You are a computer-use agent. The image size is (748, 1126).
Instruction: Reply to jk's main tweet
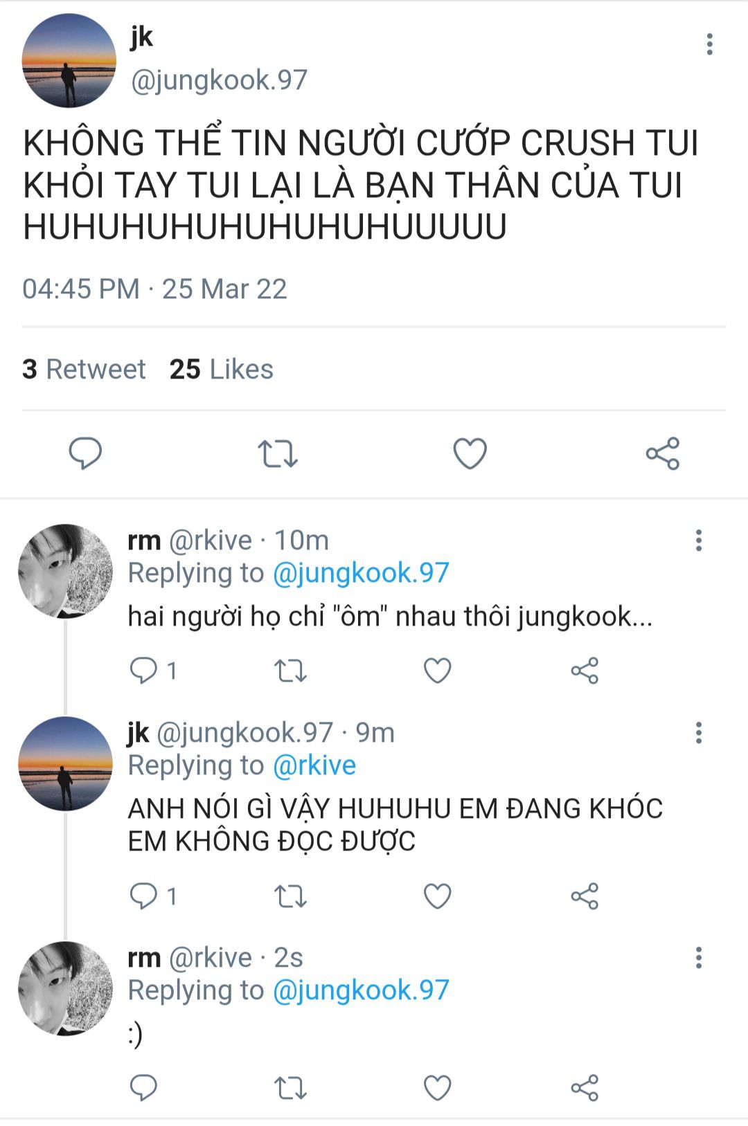(85, 454)
